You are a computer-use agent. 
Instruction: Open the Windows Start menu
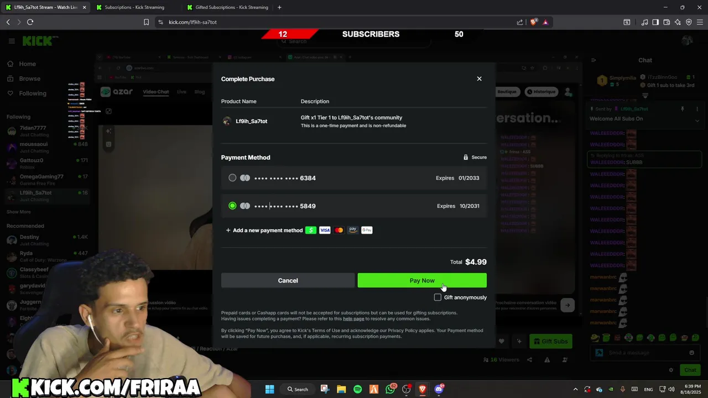269,389
